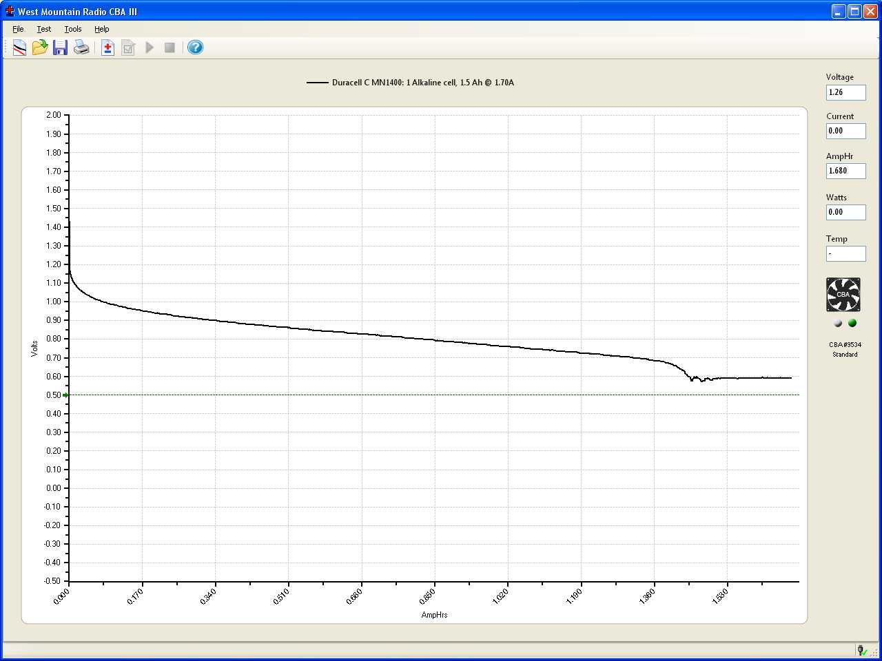This screenshot has width=882, height=661.
Task: Click the grayed-out checkmark graph icon
Action: 128,48
